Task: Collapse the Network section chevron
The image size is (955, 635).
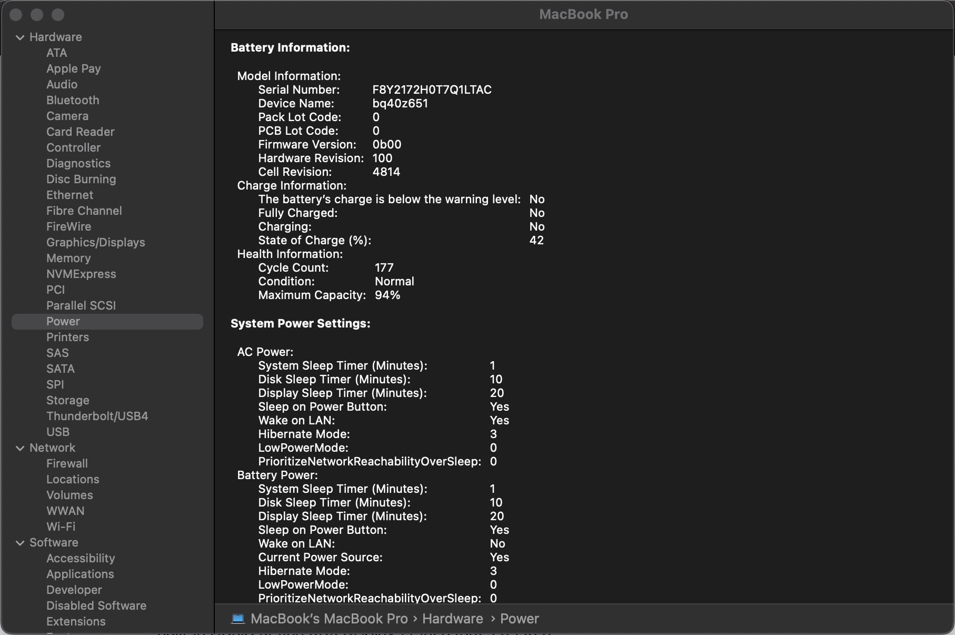Action: pos(20,448)
